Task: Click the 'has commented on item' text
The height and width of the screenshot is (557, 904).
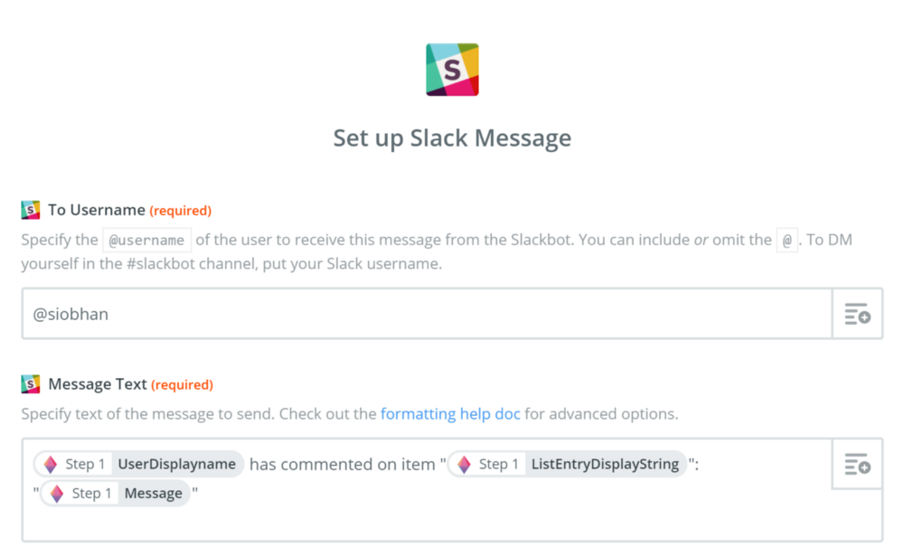Action: 343,464
